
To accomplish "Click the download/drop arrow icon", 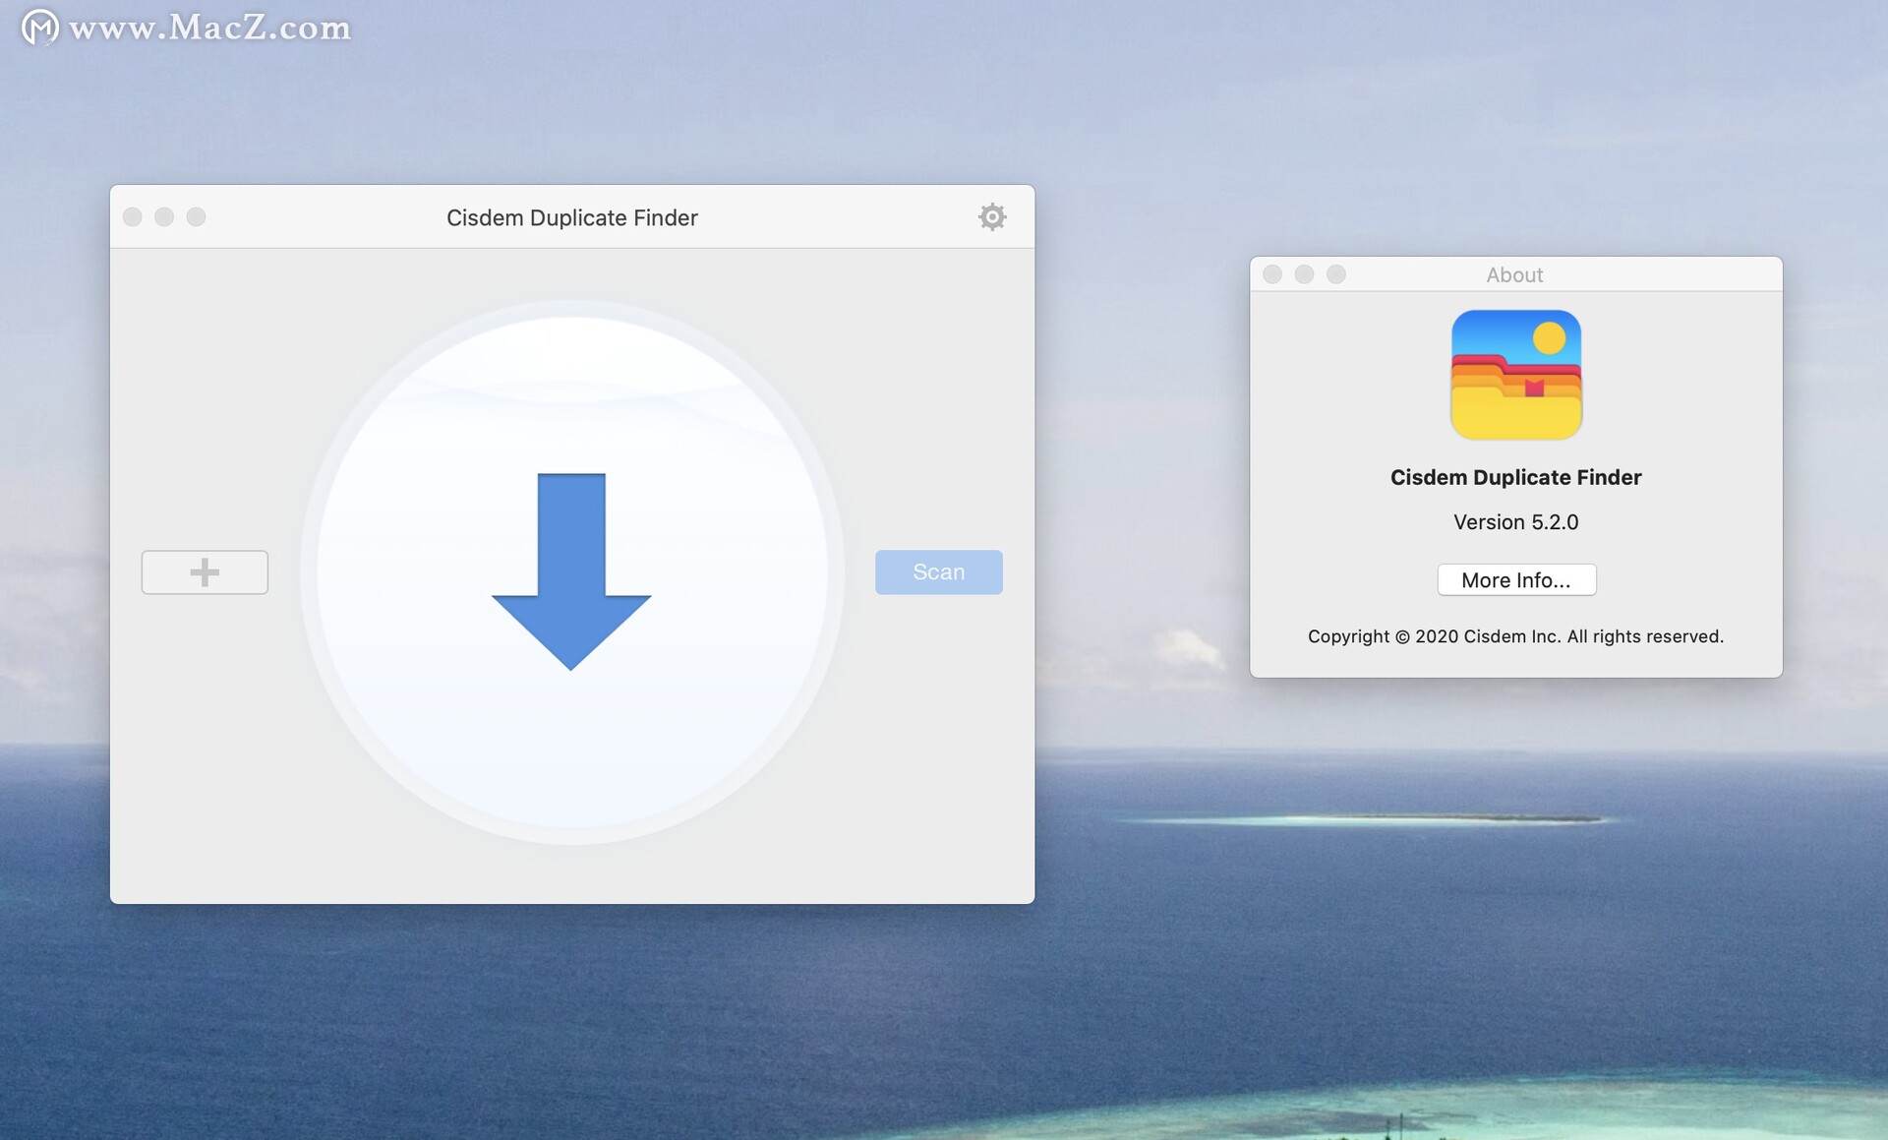I will pos(570,570).
